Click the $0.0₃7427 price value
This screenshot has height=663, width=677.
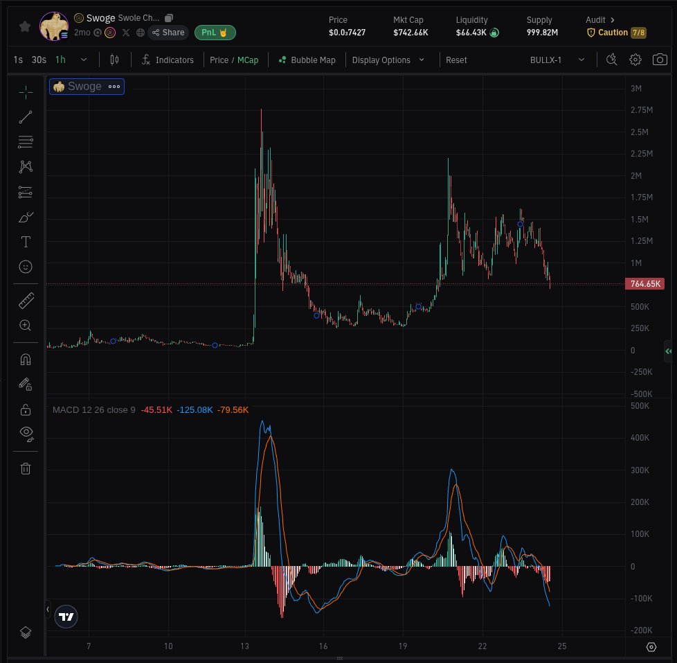(347, 33)
